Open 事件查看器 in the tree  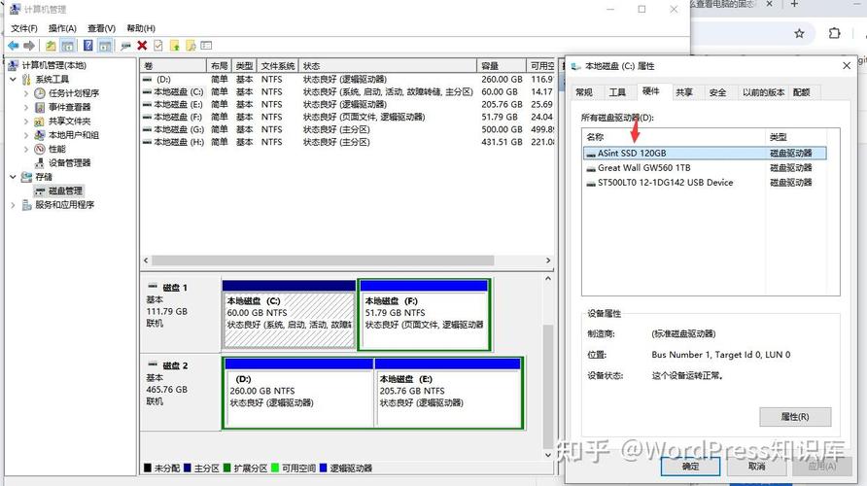click(69, 107)
